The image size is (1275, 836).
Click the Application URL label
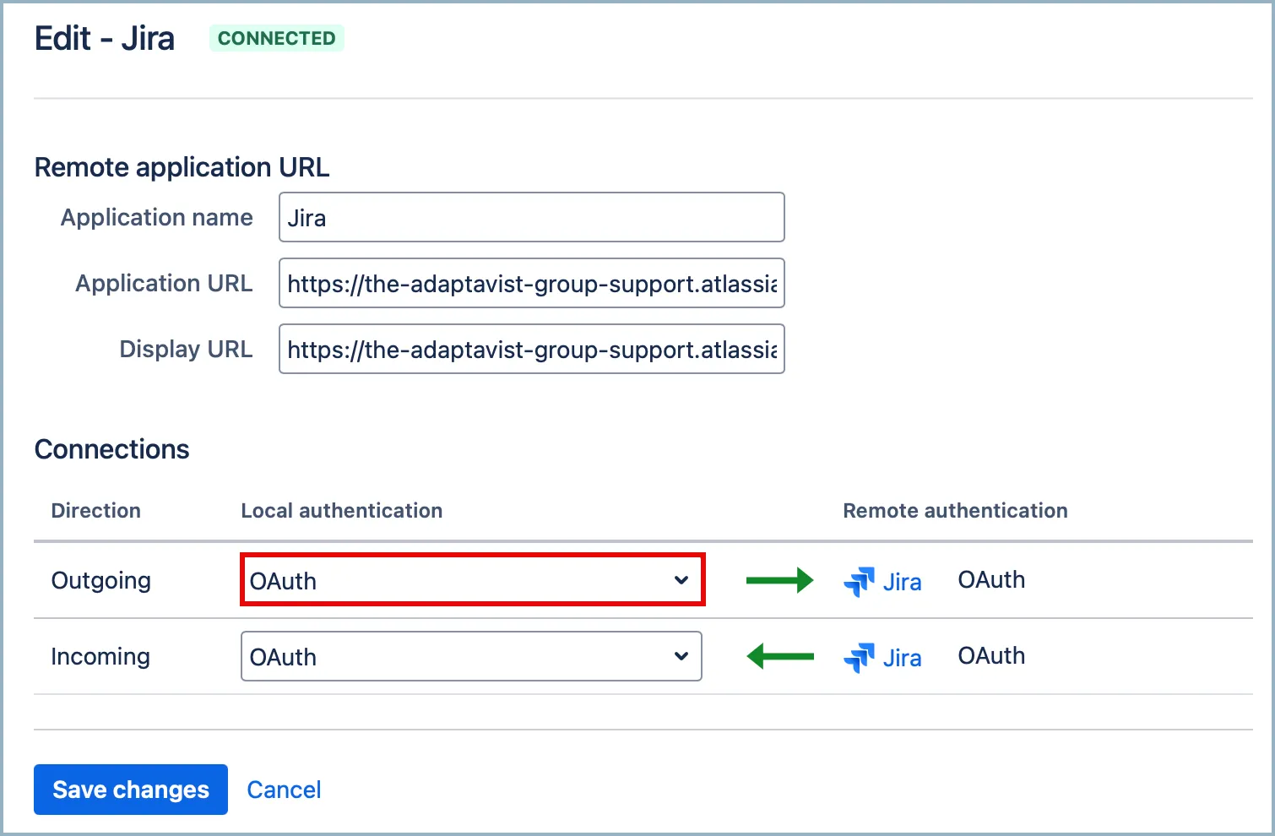click(x=165, y=283)
